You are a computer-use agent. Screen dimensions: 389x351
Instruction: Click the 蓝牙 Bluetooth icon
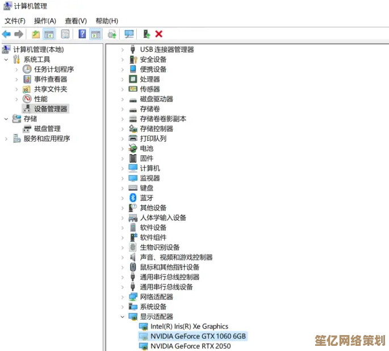(133, 198)
